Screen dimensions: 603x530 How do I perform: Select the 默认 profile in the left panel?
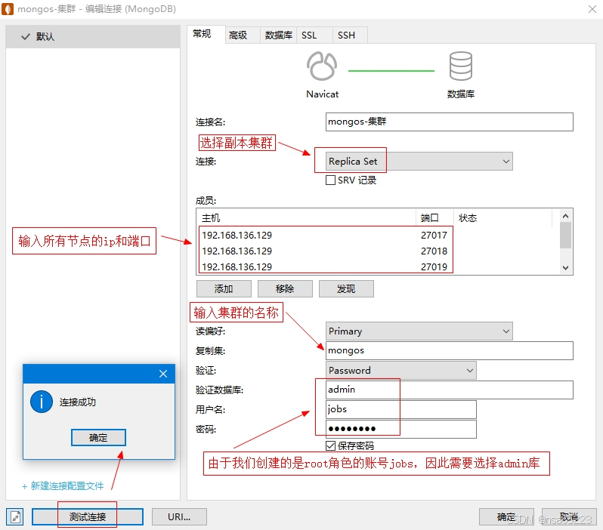[93, 36]
